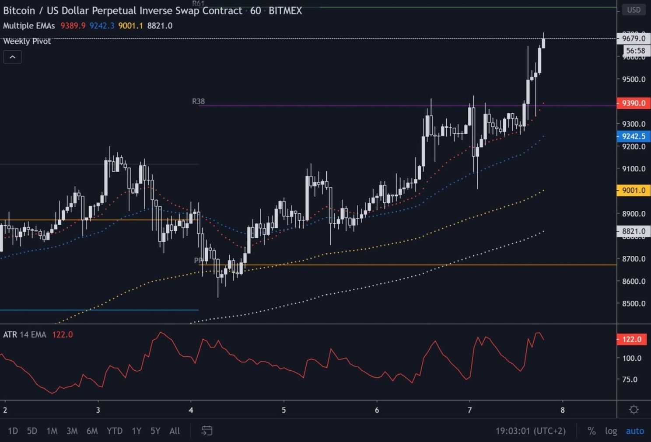Open the 19:03:01 (UTC+2) timezone menu
This screenshot has width=651, height=442.
click(530, 431)
